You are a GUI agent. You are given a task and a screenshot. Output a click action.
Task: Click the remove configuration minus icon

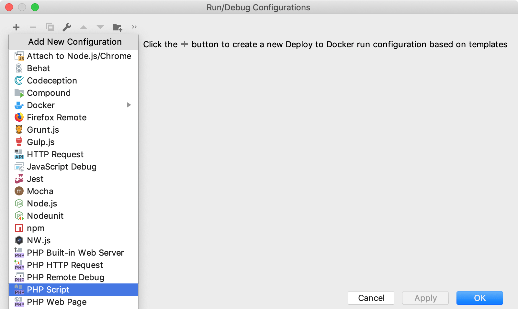click(x=33, y=27)
